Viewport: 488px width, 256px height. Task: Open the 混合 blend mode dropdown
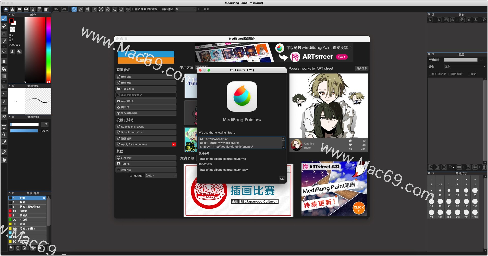coord(465,67)
